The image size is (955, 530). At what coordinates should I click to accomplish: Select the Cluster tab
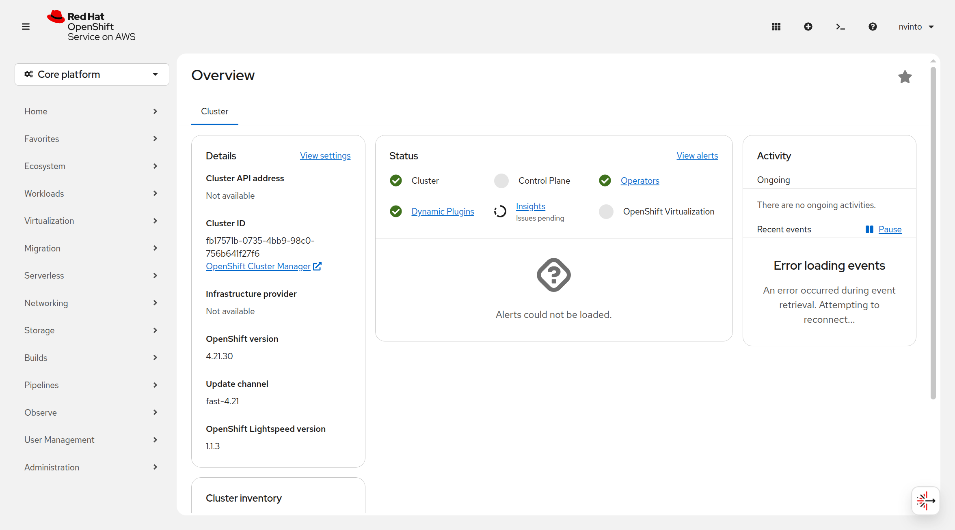point(214,112)
